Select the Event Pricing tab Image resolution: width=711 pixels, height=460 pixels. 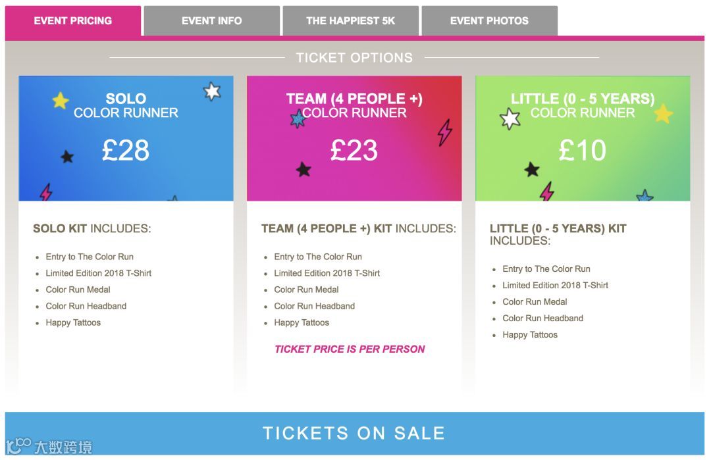click(72, 21)
